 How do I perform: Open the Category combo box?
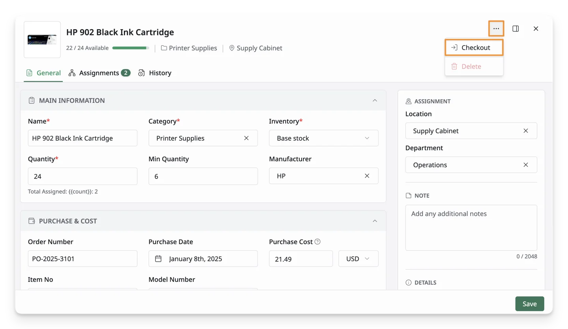[203, 138]
